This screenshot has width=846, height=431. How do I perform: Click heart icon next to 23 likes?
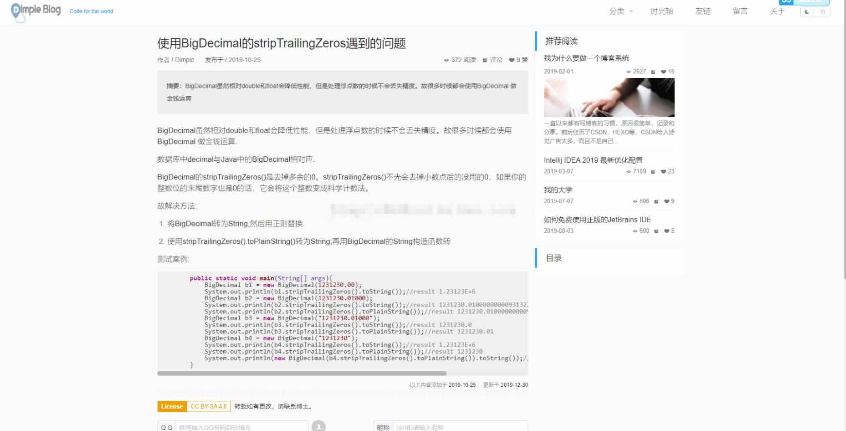[x=663, y=172]
